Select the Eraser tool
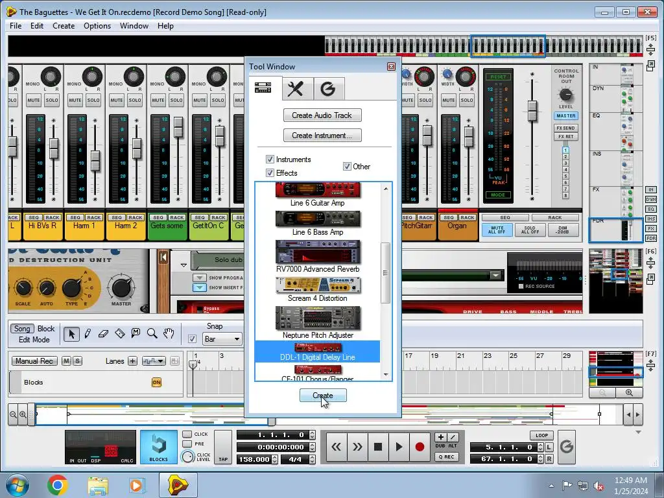The image size is (664, 498). coord(103,334)
